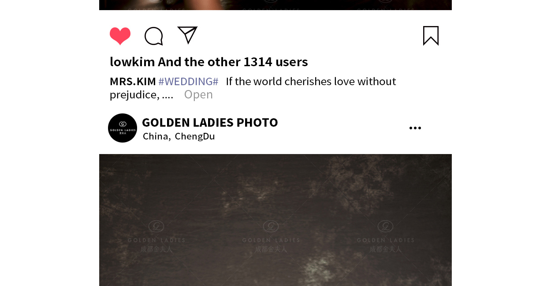The width and height of the screenshot is (551, 286).
Task: Unlike the post with the red heart
Action: click(120, 36)
